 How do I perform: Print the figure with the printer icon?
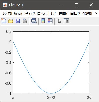(x=25, y=21)
